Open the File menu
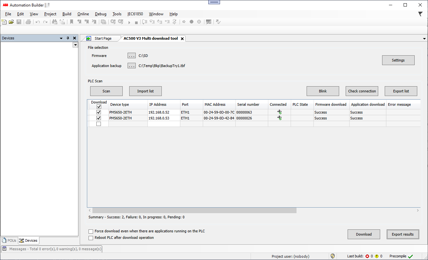The image size is (428, 260). [8, 14]
